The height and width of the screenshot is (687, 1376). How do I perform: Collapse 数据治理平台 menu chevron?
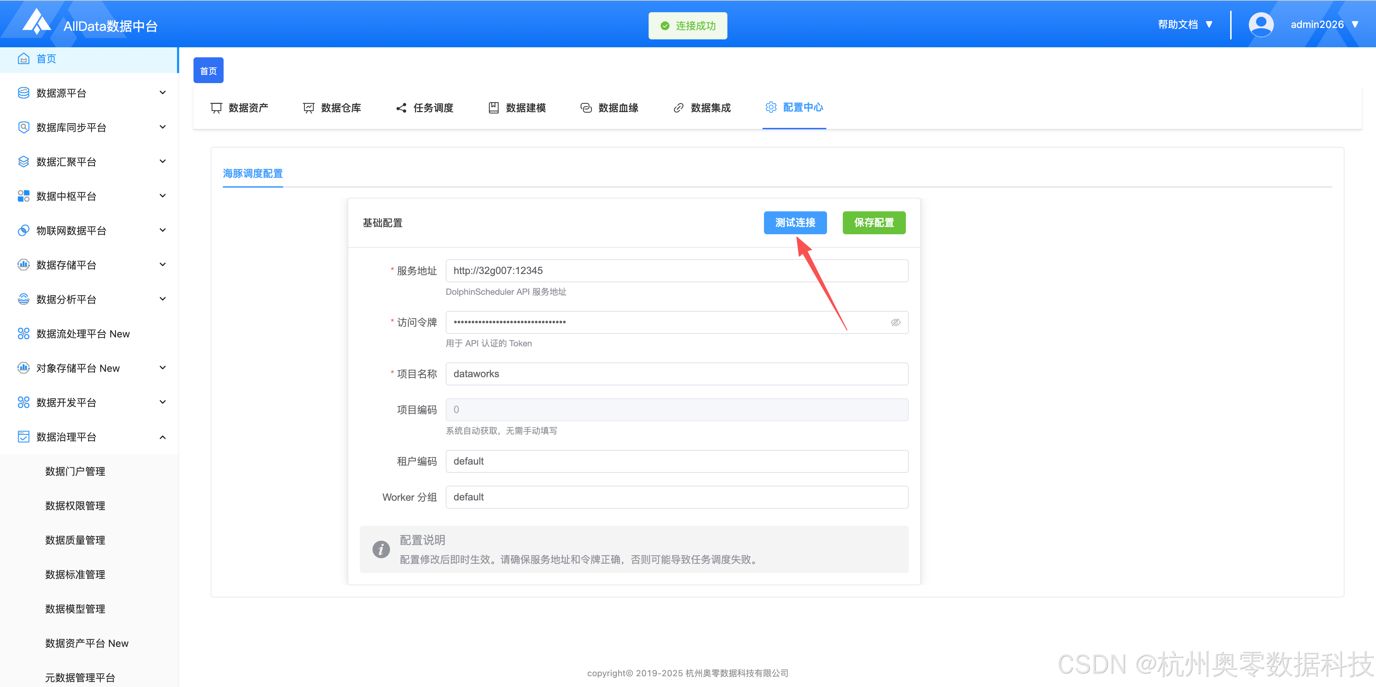[163, 437]
